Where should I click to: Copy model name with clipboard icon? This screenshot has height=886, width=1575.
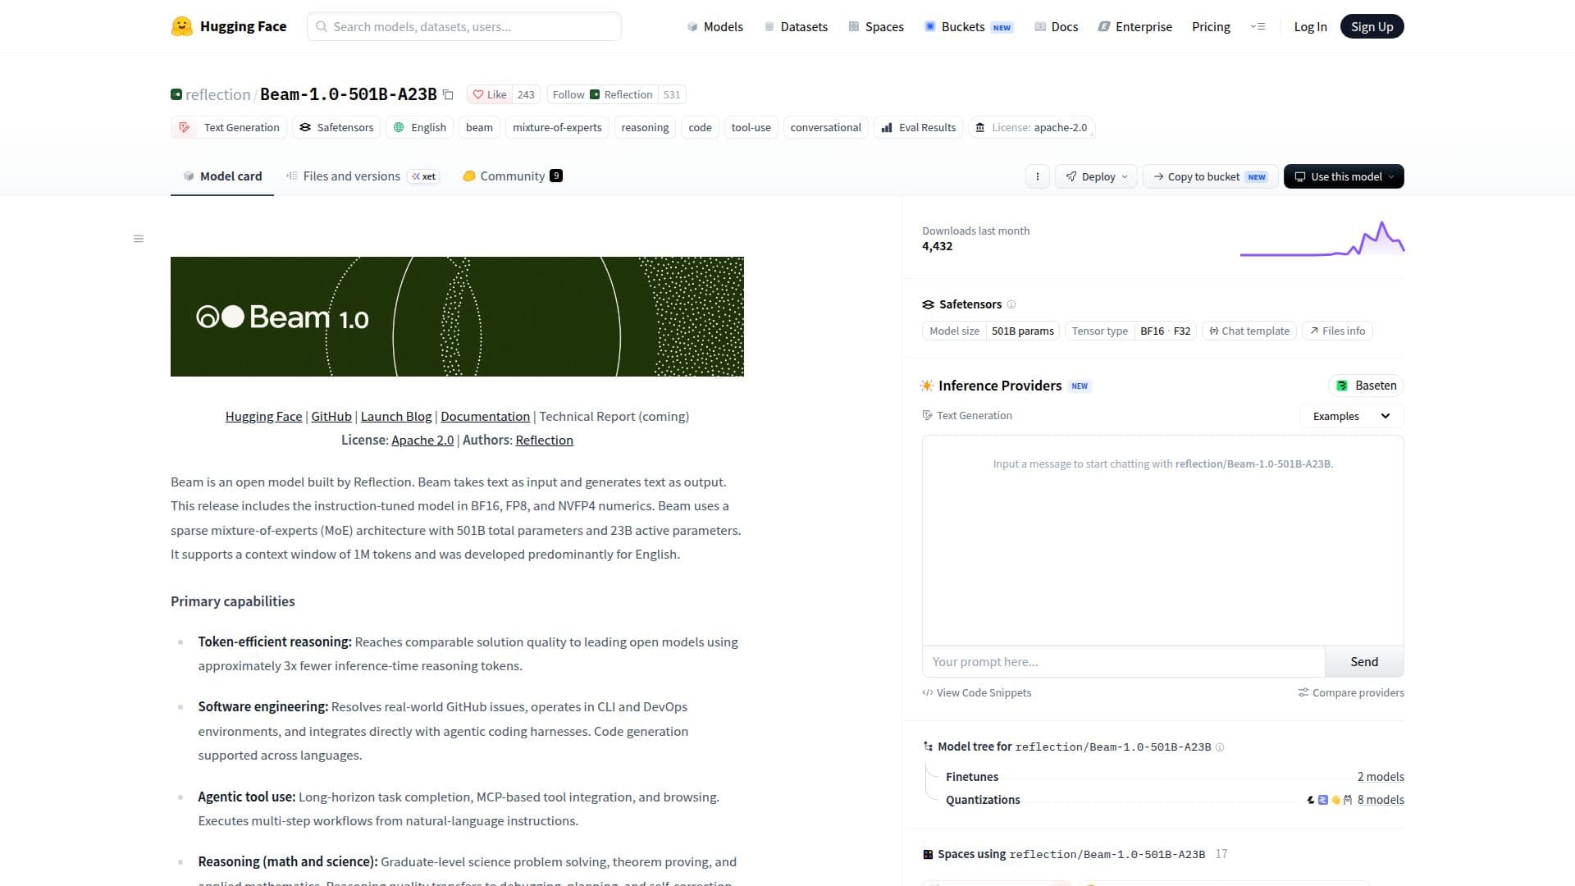[448, 94]
